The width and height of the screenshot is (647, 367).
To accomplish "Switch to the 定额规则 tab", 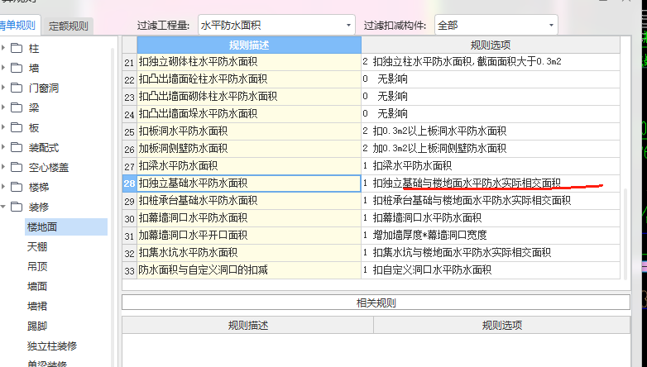I will 68,26.
